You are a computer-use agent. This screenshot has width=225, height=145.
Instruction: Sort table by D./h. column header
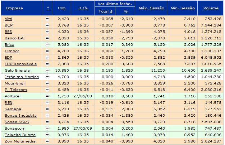[83, 8]
